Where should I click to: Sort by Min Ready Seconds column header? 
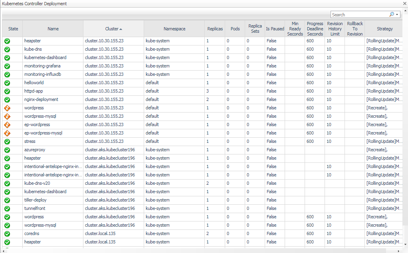click(x=295, y=29)
